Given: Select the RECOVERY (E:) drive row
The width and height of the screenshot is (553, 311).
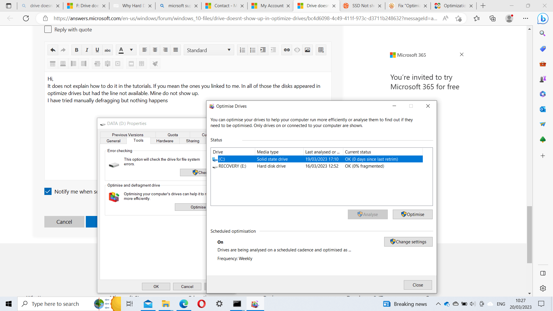Looking at the screenshot, I should point(232,166).
